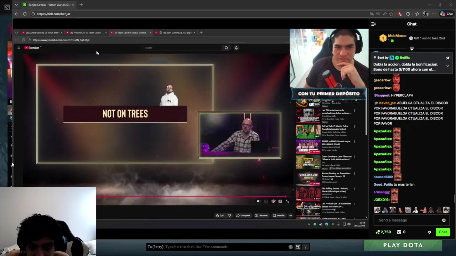This screenshot has height=256, width=456.
Task: Send message with green Chat button
Action: (443, 232)
